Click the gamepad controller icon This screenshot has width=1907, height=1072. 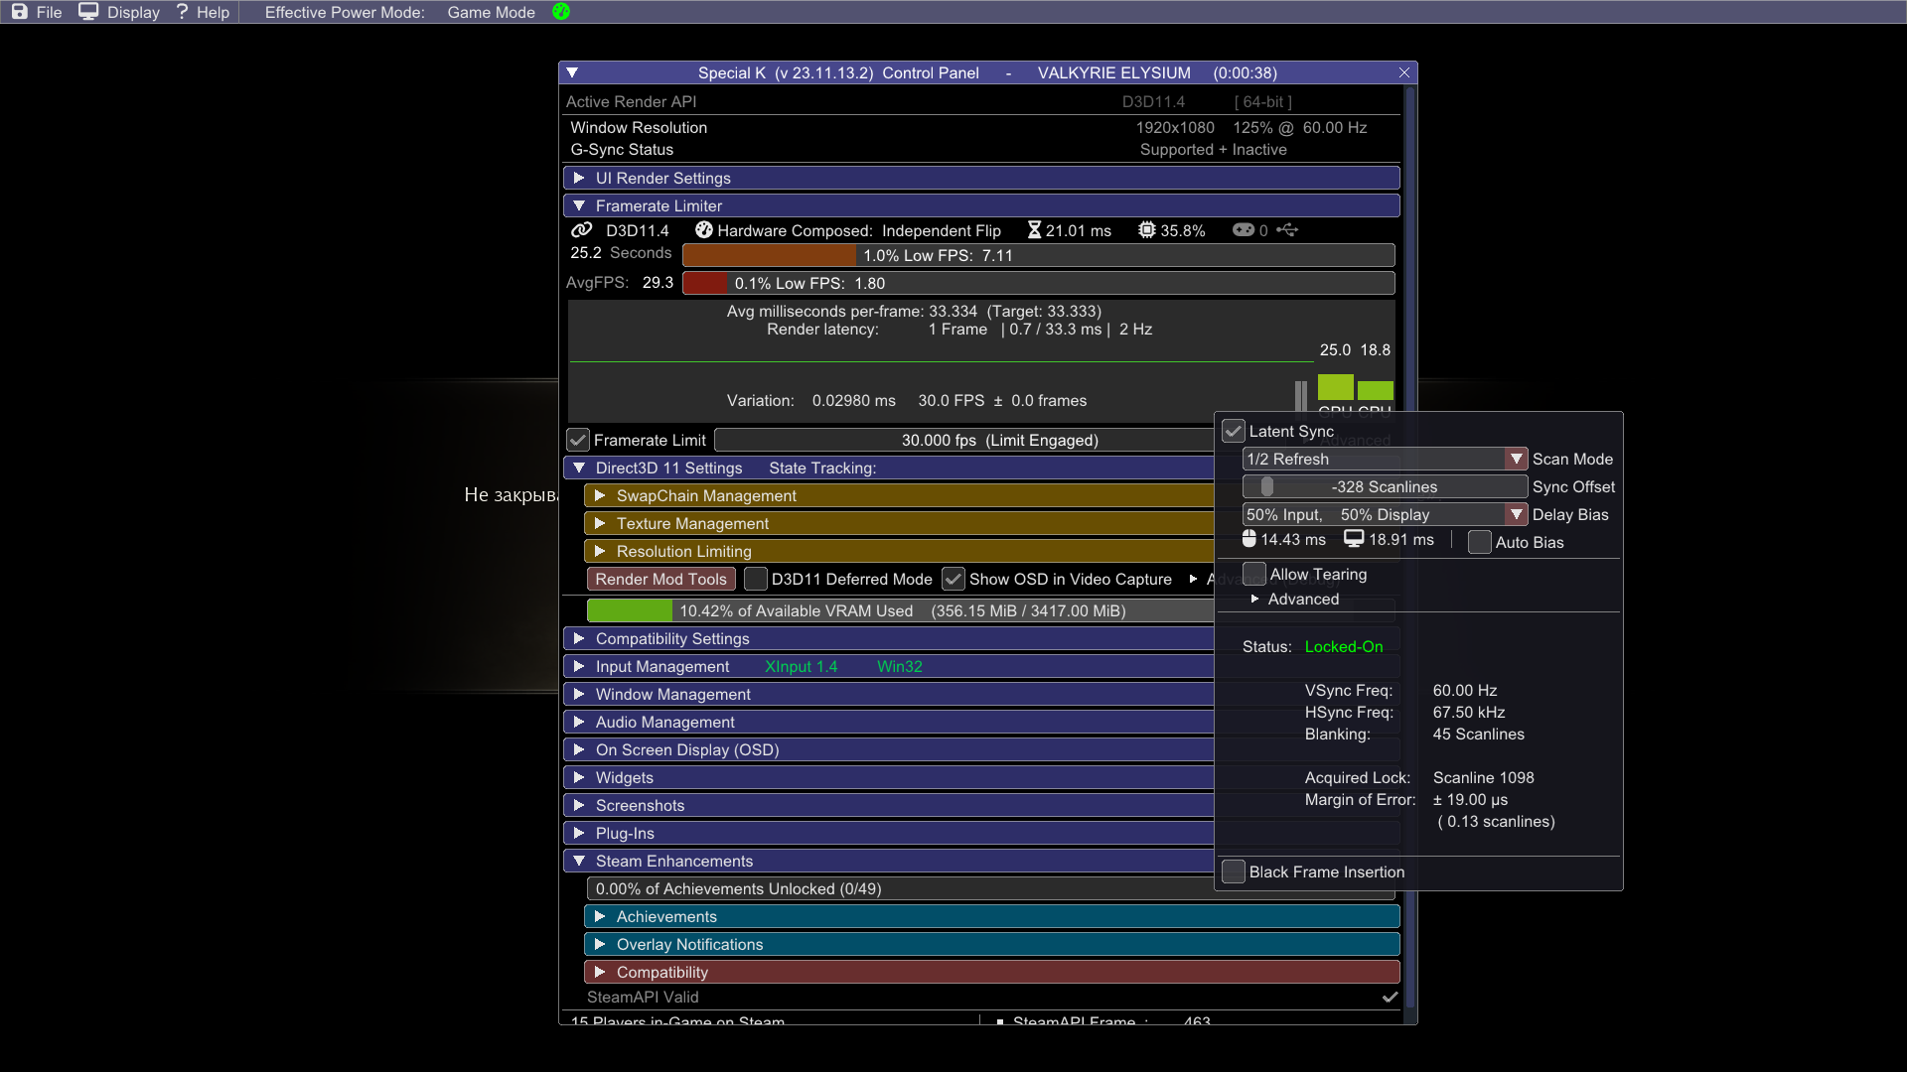tap(1244, 230)
